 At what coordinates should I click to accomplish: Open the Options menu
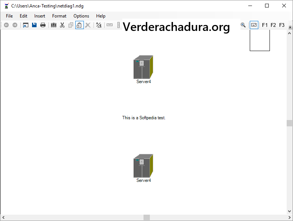click(81, 16)
